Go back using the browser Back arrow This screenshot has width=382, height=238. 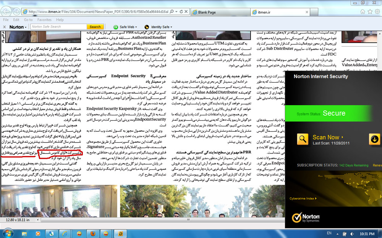coord(6,11)
